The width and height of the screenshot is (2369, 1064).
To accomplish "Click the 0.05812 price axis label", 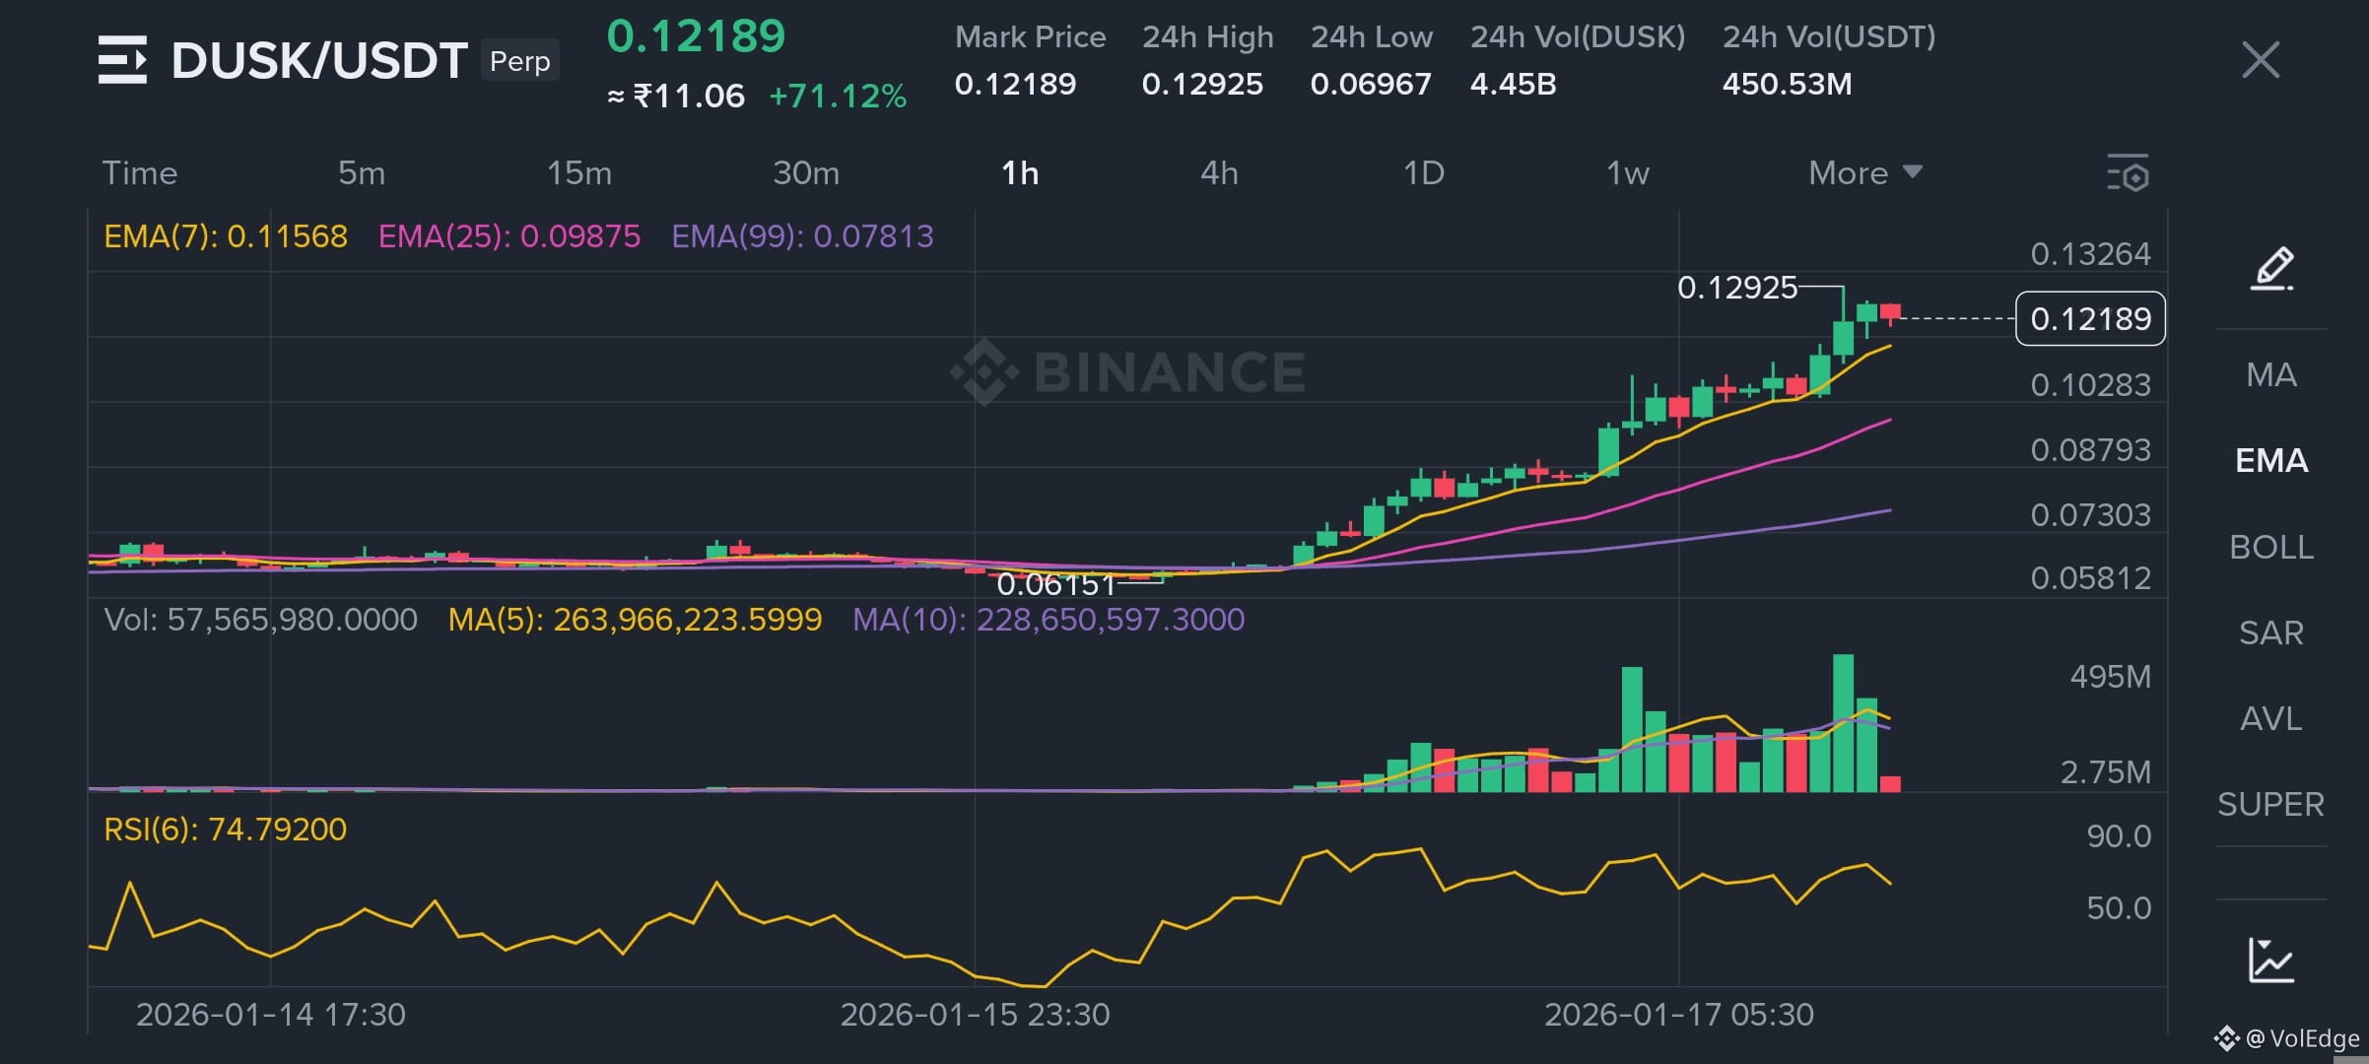I will click(x=2090, y=578).
